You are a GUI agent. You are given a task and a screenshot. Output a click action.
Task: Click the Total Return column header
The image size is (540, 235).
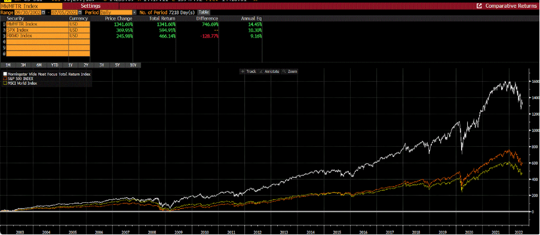pyautogui.click(x=163, y=18)
